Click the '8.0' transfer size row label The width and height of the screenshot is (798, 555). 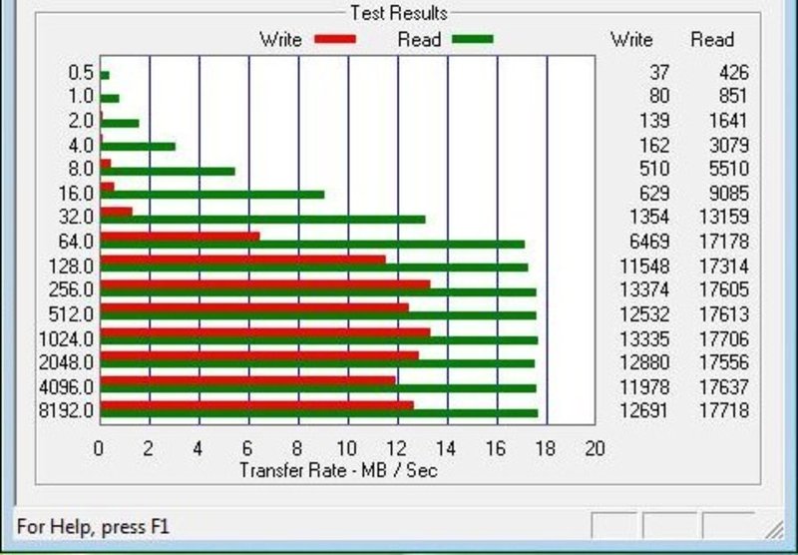pos(81,169)
